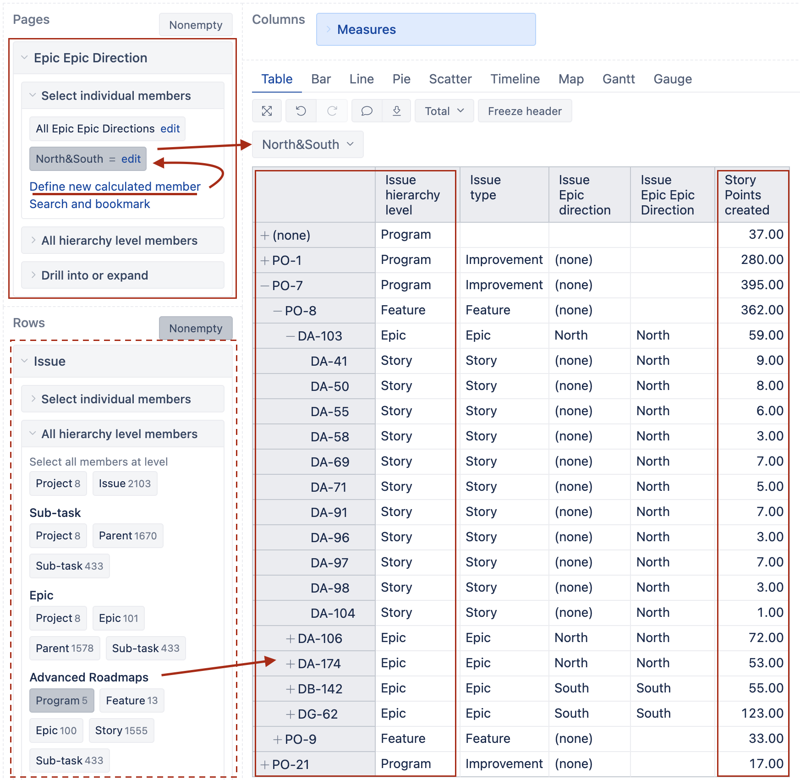Redo the last report change
Viewport: 800px width, 780px height.
(332, 110)
